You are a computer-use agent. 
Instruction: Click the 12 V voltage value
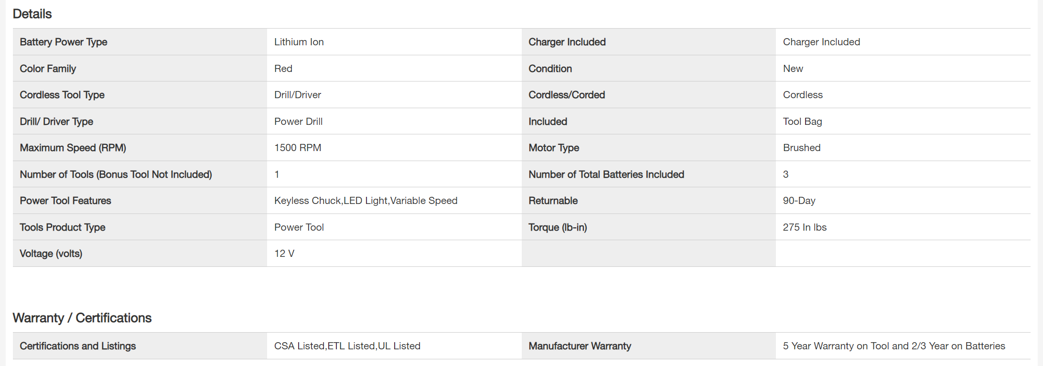[x=284, y=254]
